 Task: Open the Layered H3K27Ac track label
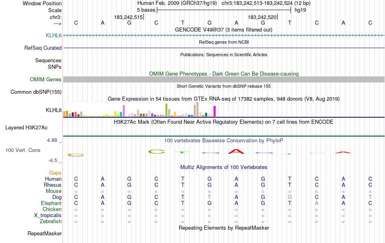pyautogui.click(x=26, y=127)
